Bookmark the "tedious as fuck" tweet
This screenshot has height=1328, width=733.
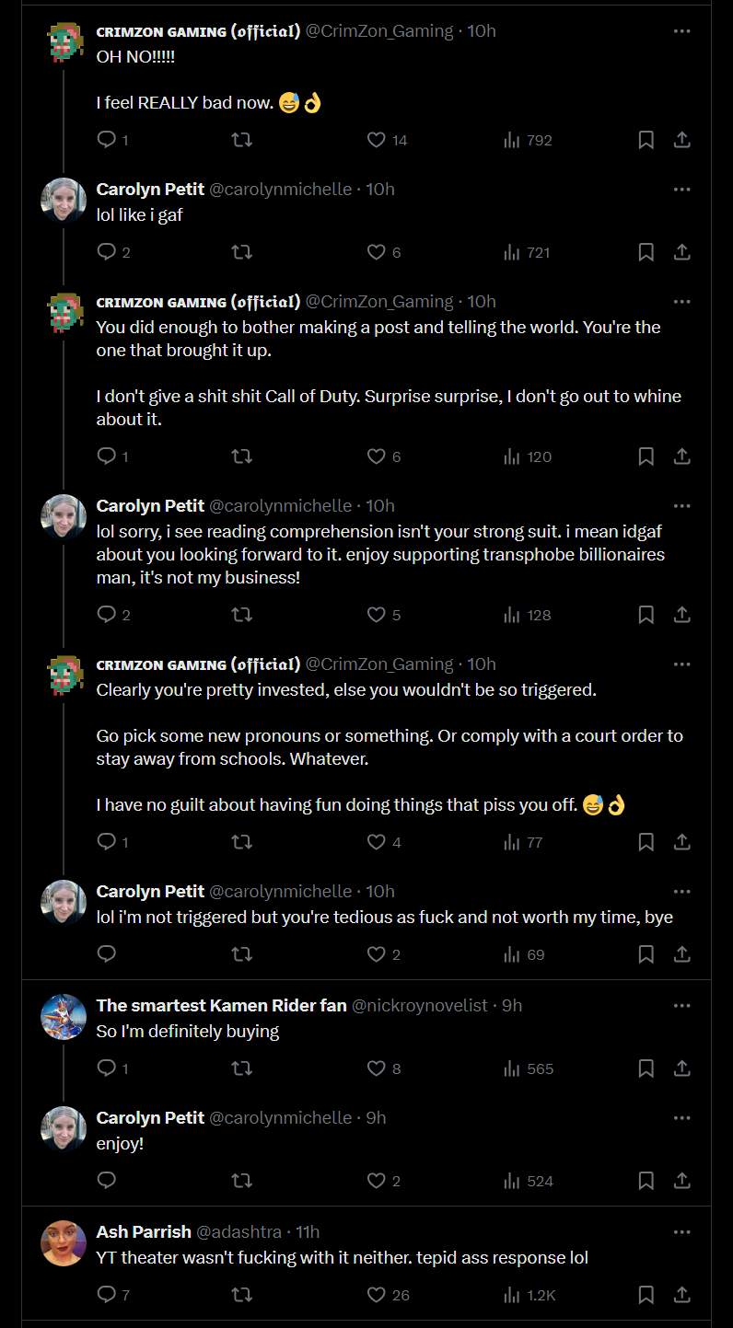(646, 954)
